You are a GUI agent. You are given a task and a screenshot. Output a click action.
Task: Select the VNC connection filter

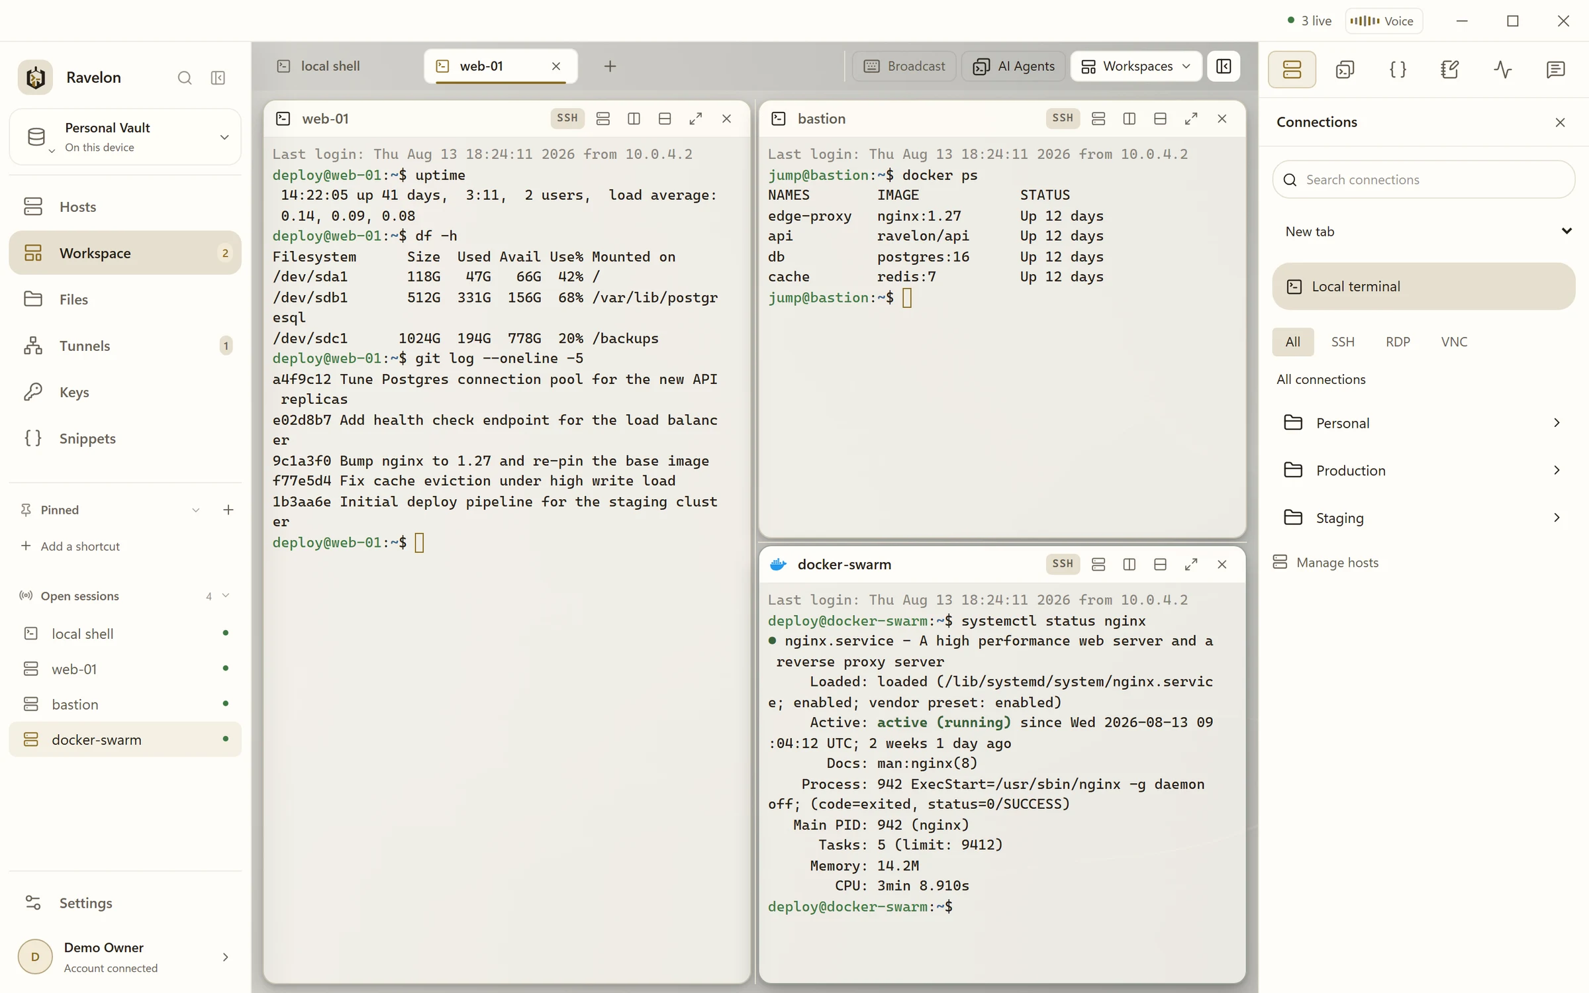(1454, 342)
